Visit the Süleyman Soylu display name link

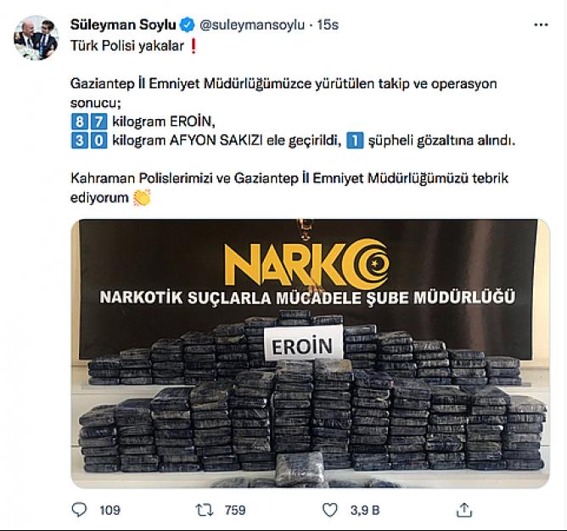click(x=123, y=25)
